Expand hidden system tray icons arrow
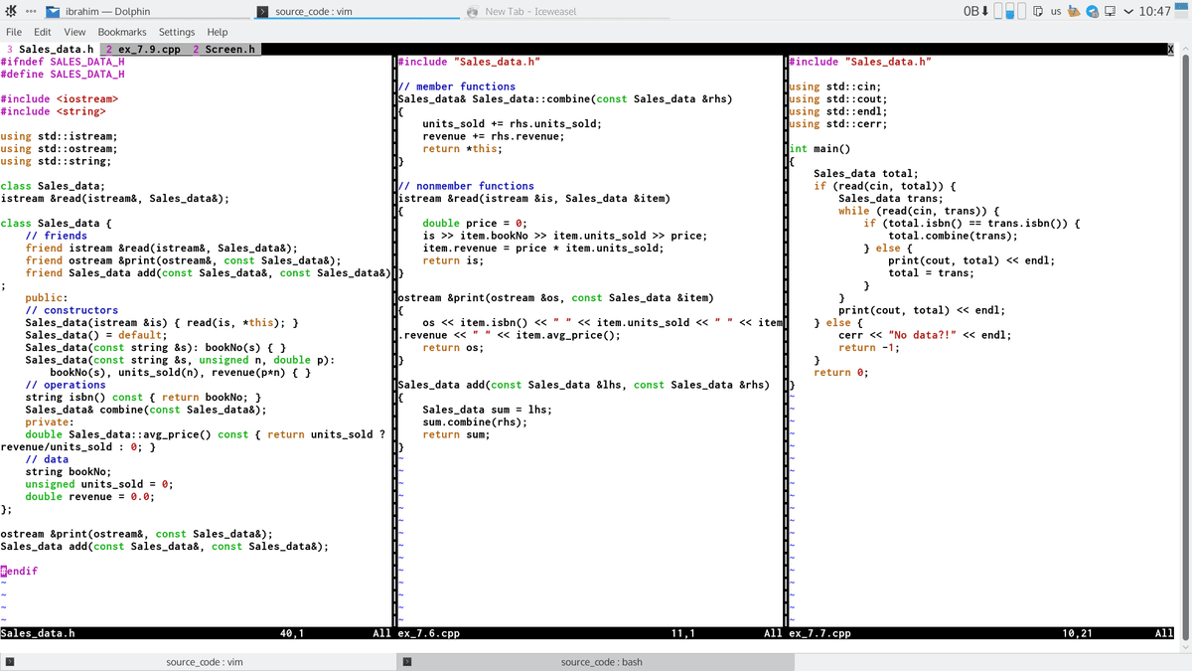Image resolution: width=1192 pixels, height=671 pixels. (1127, 11)
